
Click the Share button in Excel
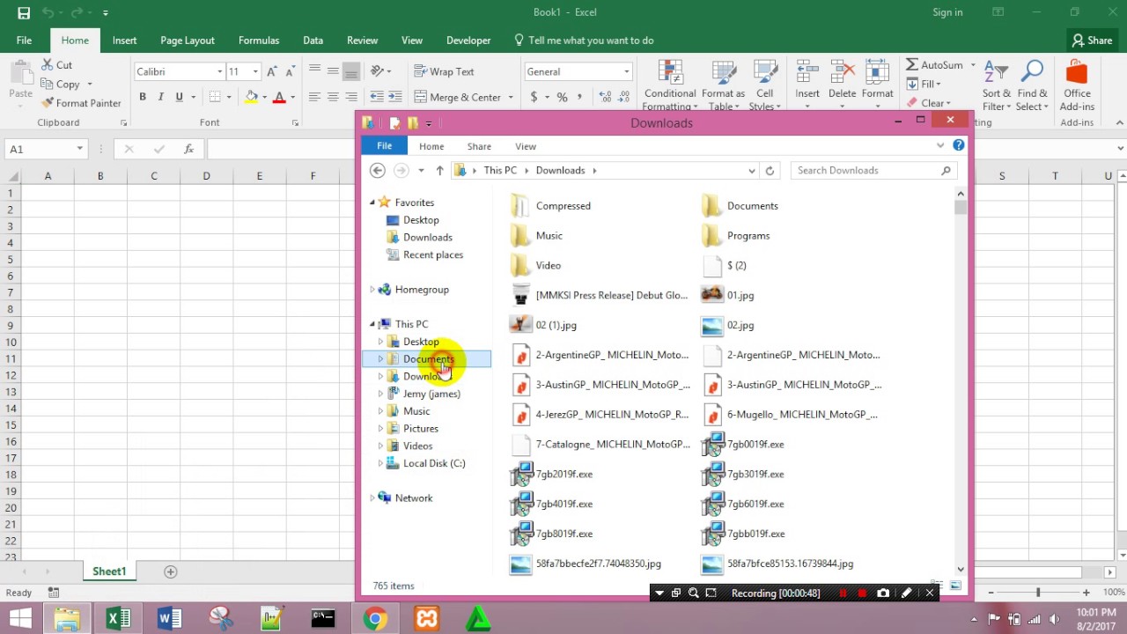pos(1092,41)
